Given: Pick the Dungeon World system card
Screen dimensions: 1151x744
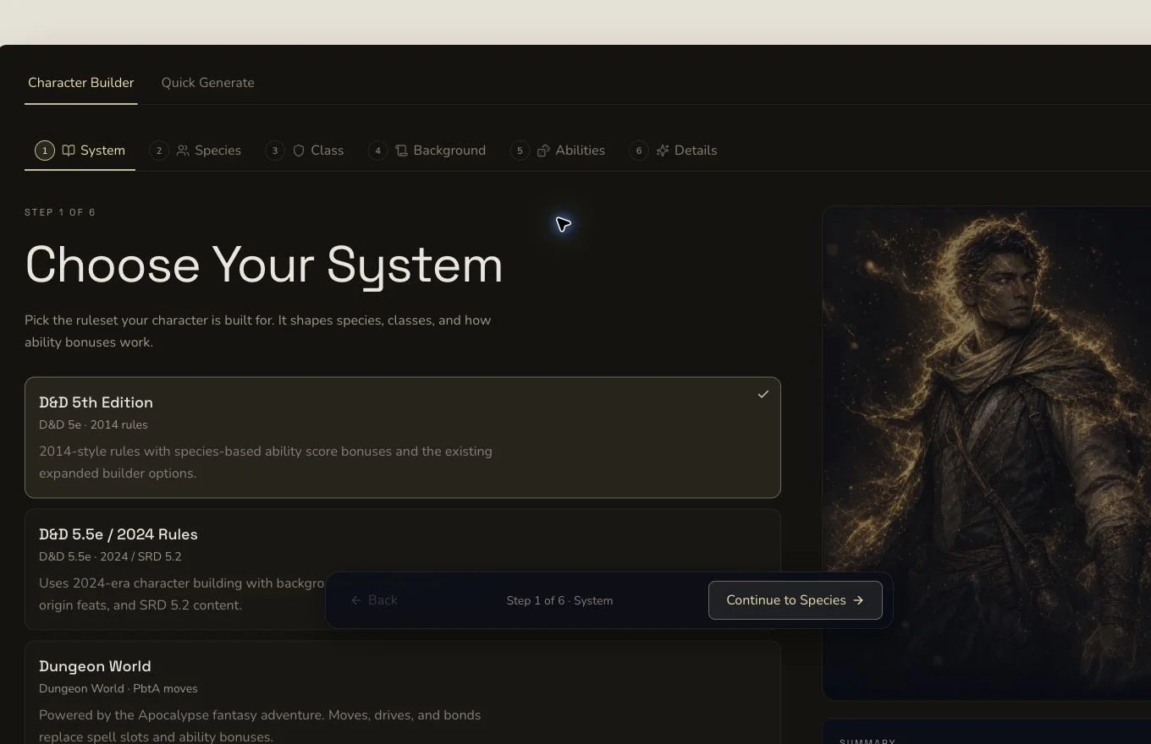Looking at the screenshot, I should point(403,692).
